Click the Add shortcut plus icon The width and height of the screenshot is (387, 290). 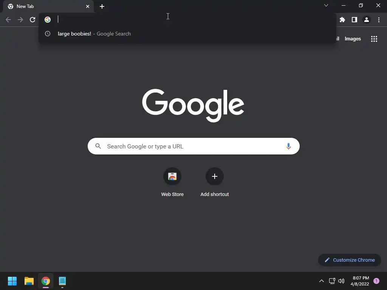point(215,176)
